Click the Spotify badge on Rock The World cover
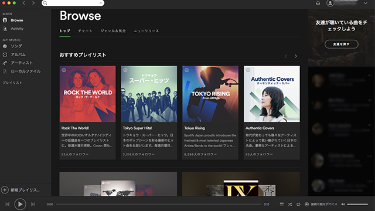This screenshot has width=375, height=211. (x=64, y=70)
